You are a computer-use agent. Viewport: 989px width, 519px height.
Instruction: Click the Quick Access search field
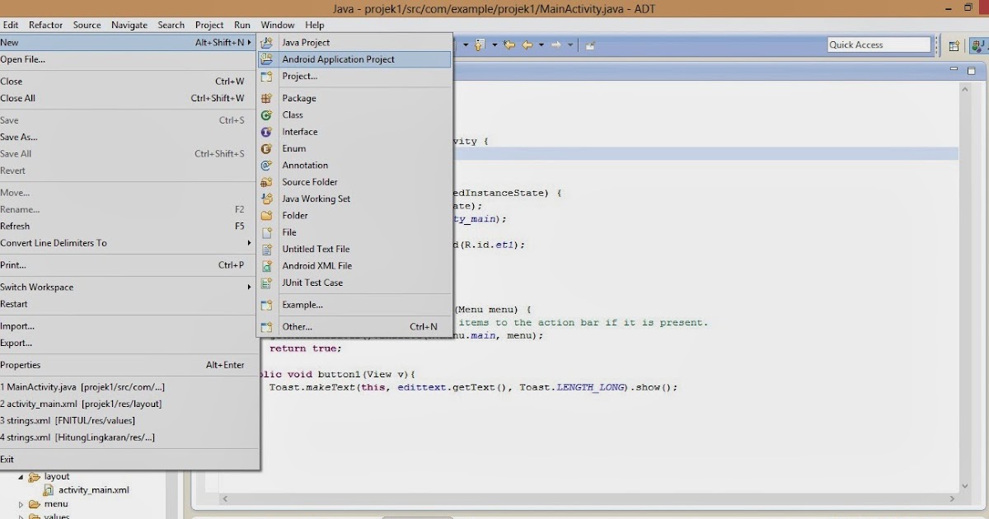(879, 45)
